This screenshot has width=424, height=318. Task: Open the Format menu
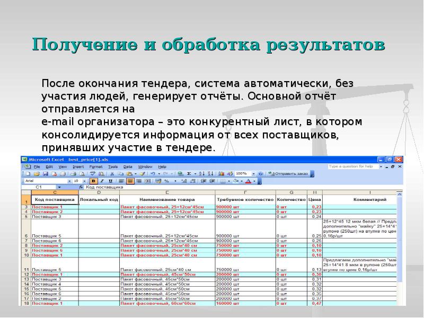[x=96, y=167]
